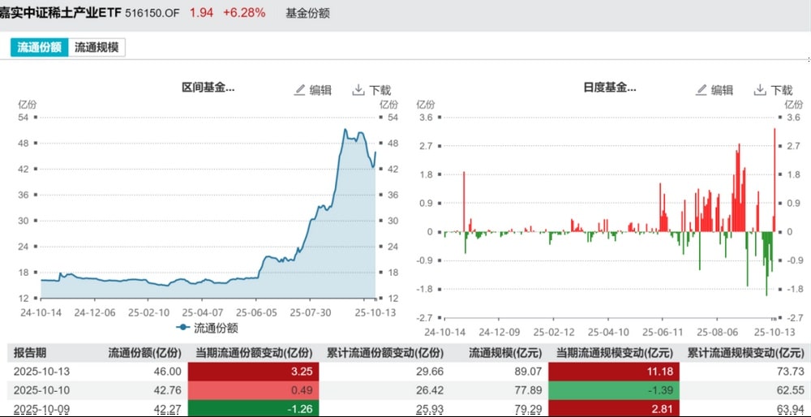
Task: Toggle the 流通份额 legend marker
Action: [x=183, y=328]
